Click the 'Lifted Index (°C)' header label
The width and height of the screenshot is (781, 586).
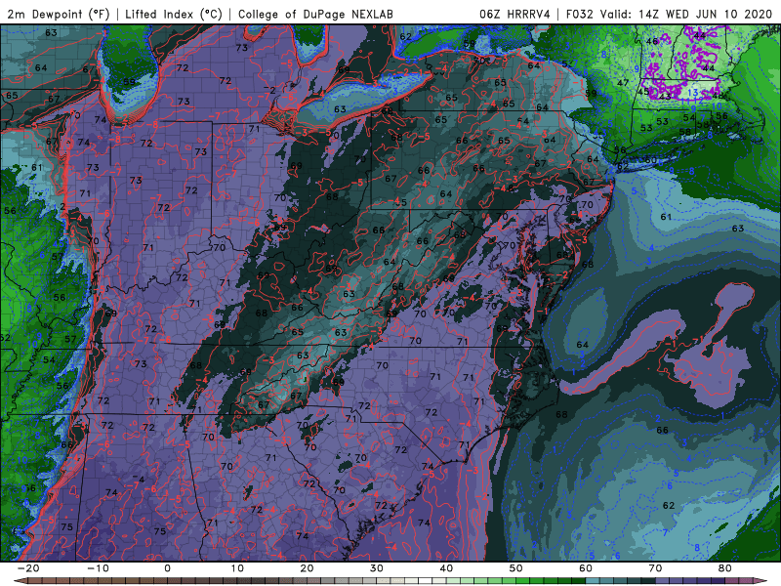174,14
